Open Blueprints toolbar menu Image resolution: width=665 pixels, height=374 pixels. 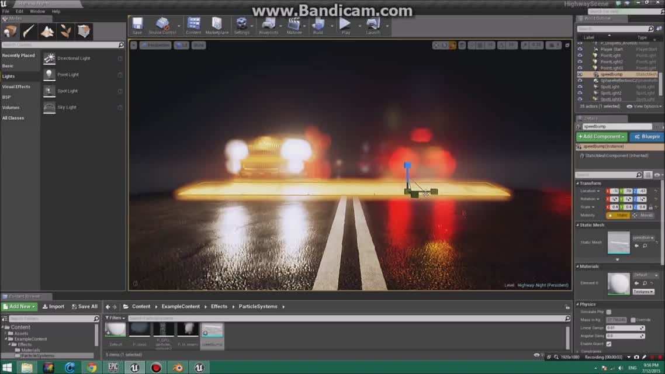(x=268, y=26)
